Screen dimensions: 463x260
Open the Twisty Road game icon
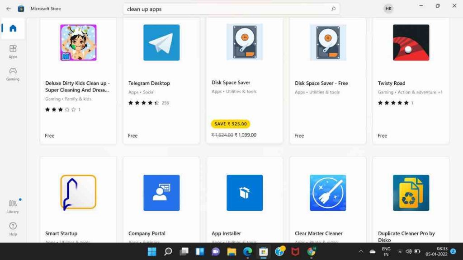click(411, 42)
